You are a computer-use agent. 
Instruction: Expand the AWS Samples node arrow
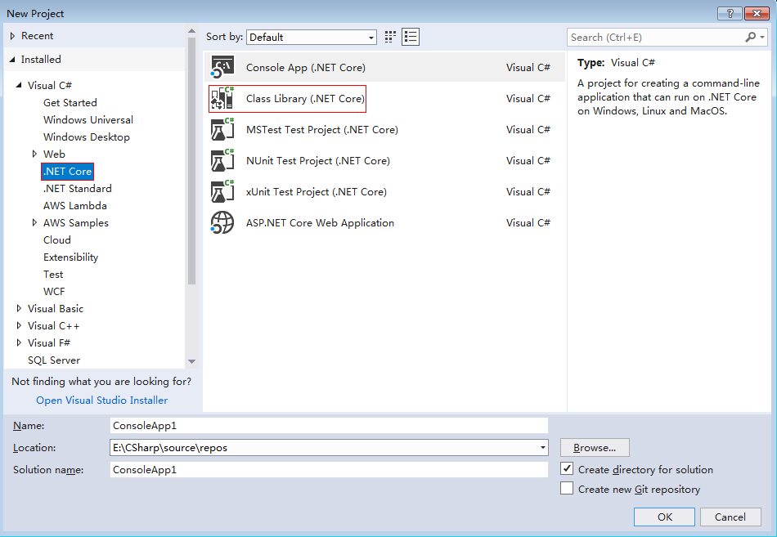34,223
